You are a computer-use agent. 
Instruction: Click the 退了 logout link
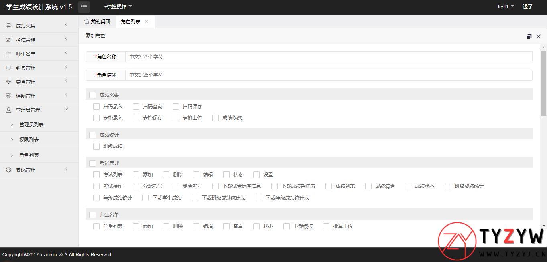pyautogui.click(x=527, y=7)
